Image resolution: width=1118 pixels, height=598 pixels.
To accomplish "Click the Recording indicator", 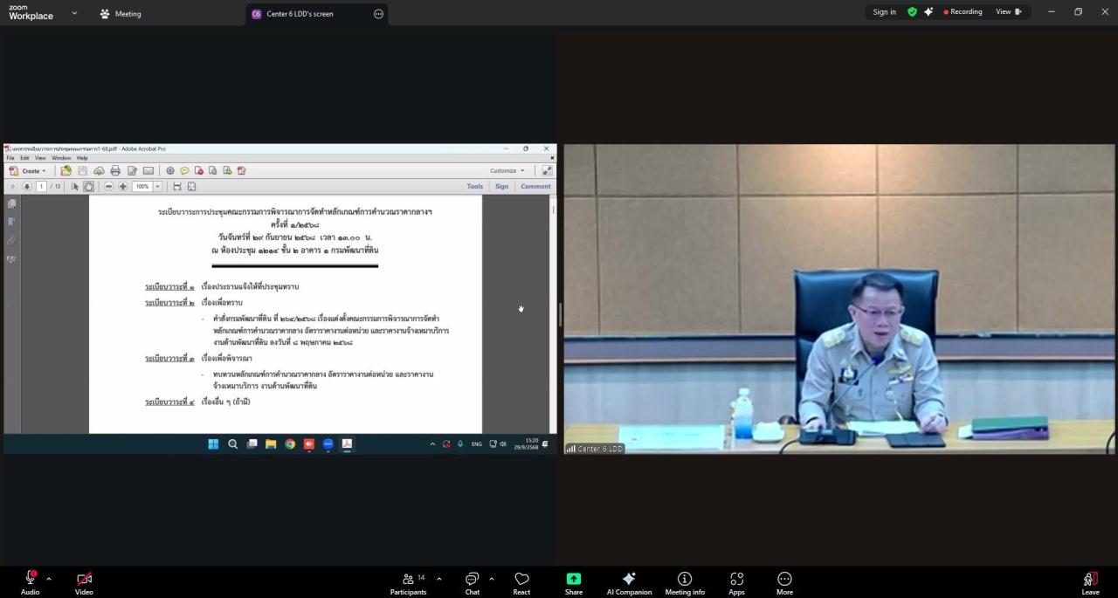I will (963, 12).
